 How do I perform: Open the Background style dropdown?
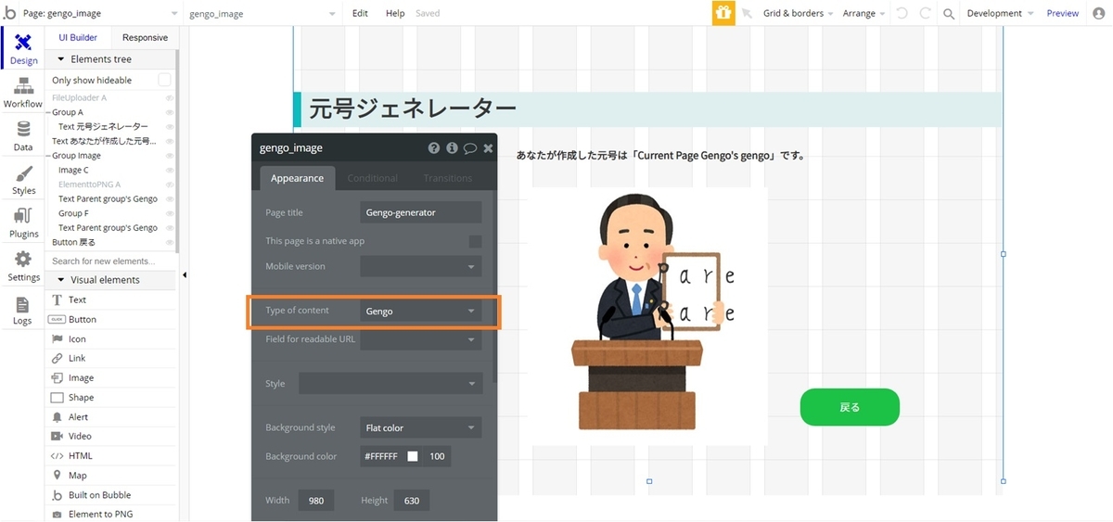pos(421,427)
